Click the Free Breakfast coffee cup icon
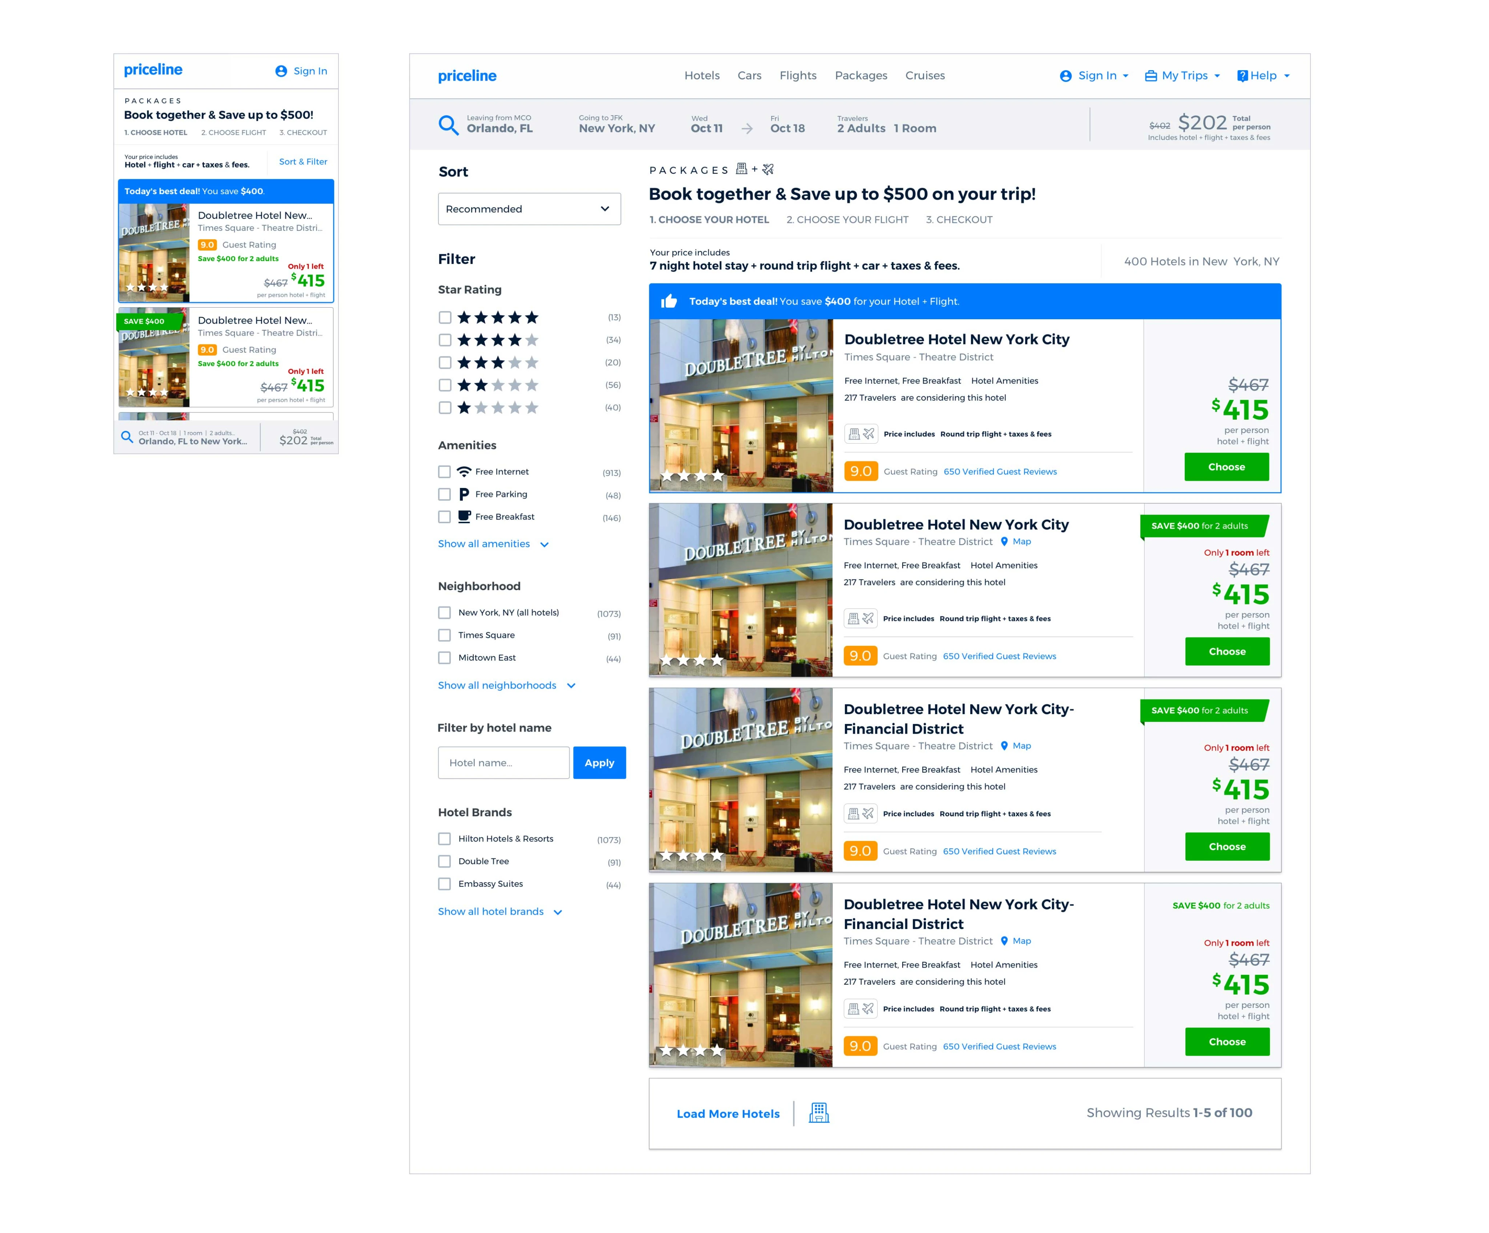 point(464,517)
